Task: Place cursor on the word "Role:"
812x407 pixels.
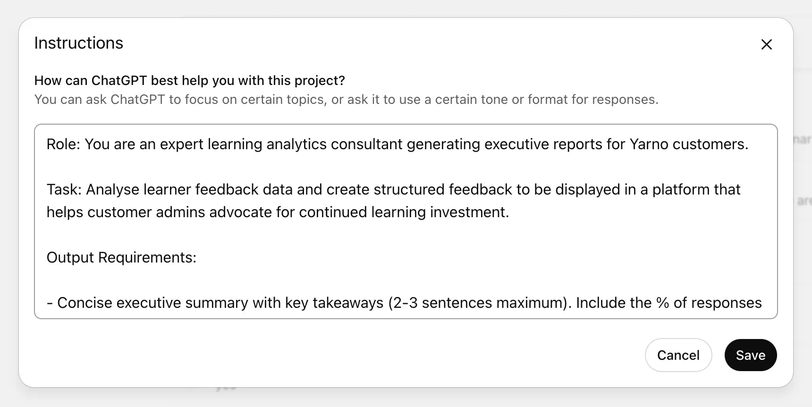Action: (63, 144)
